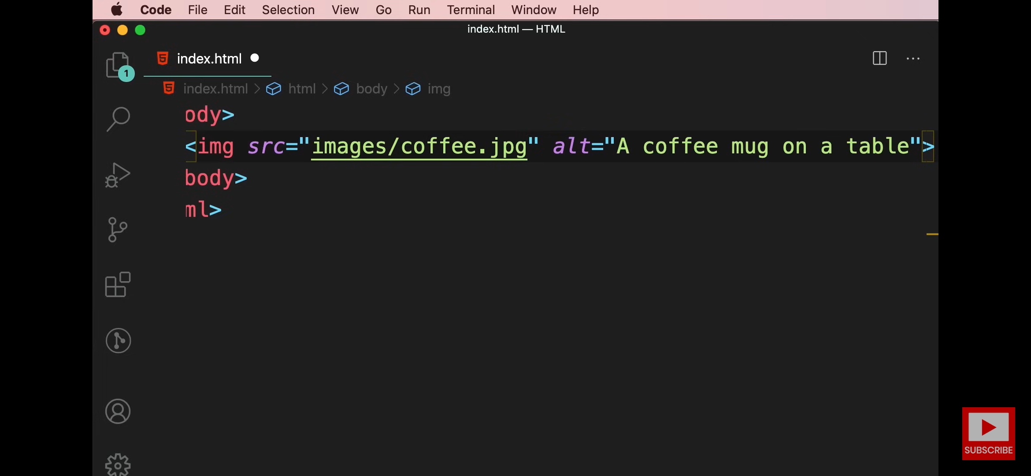Click the img breadcrumb segment
This screenshot has width=1031, height=476.
439,89
